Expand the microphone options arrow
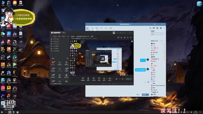This screenshot has width=203, height=114. pos(106,79)
